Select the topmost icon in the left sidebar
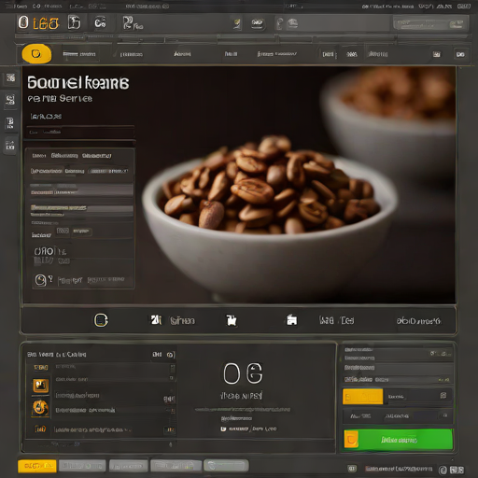The image size is (478, 478). [10, 77]
